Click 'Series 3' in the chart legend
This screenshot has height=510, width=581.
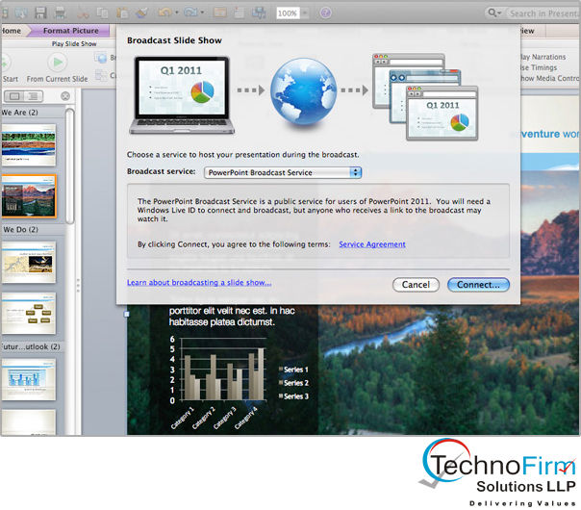point(296,396)
